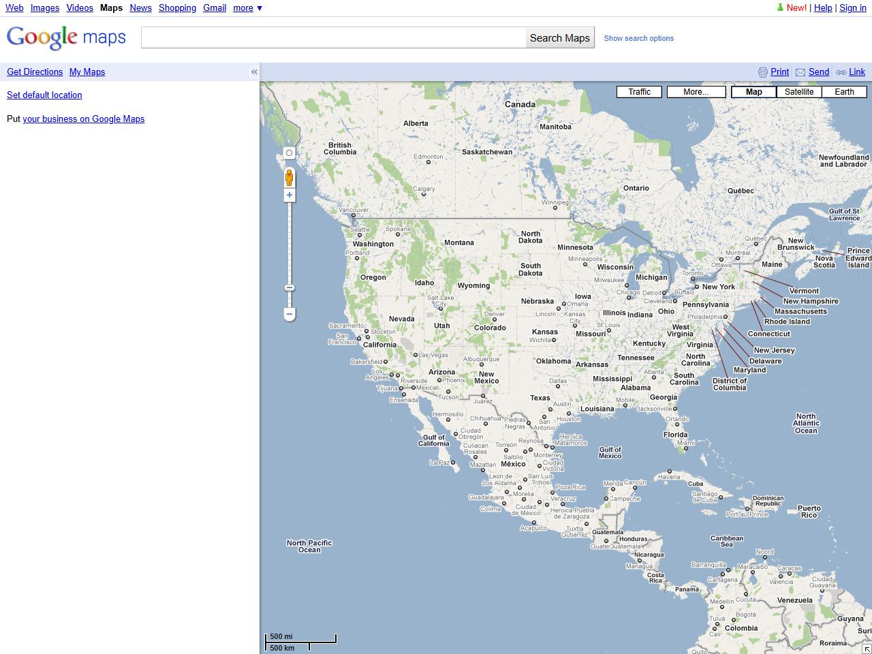Click the Venezuela label on map
The height and width of the screenshot is (654, 872).
(794, 600)
